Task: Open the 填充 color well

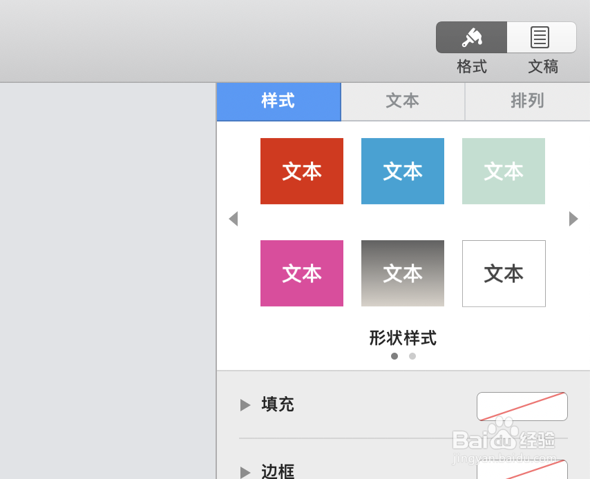Action: coord(522,407)
